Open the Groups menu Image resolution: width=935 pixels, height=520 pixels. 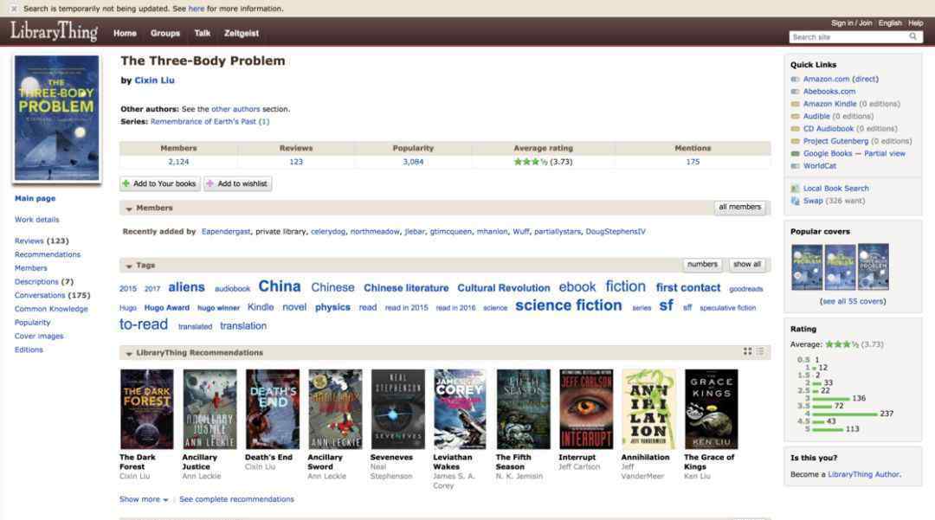(x=165, y=34)
